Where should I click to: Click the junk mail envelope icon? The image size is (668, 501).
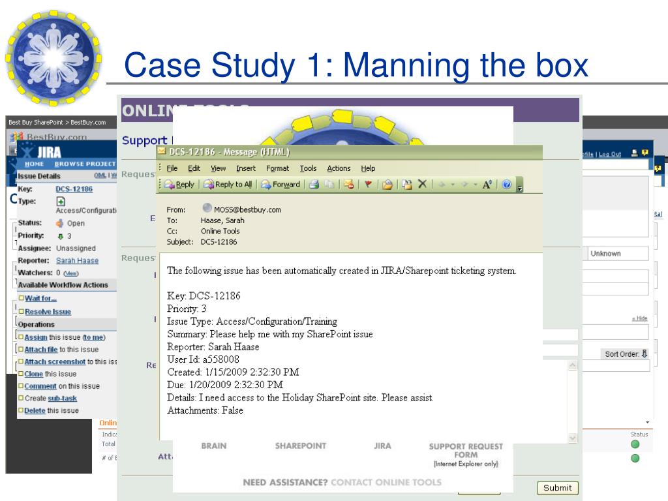click(x=349, y=185)
